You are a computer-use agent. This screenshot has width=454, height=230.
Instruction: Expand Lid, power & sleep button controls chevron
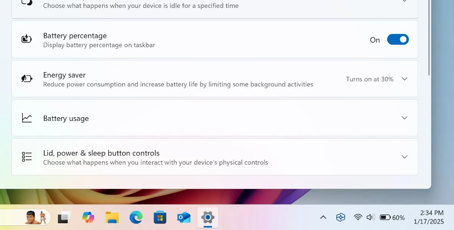click(x=404, y=157)
